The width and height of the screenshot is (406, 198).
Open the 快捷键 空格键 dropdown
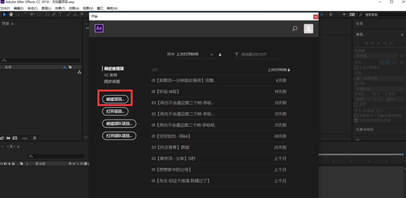[377, 56]
